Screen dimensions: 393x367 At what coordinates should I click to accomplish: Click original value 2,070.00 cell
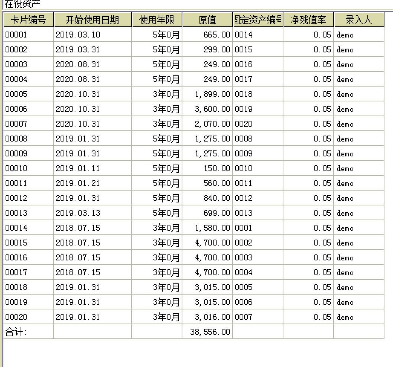pos(207,124)
